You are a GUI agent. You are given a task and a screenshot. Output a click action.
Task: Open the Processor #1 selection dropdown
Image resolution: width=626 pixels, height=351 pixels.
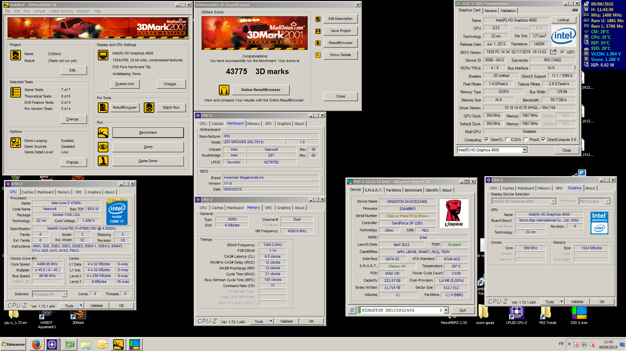(64, 294)
